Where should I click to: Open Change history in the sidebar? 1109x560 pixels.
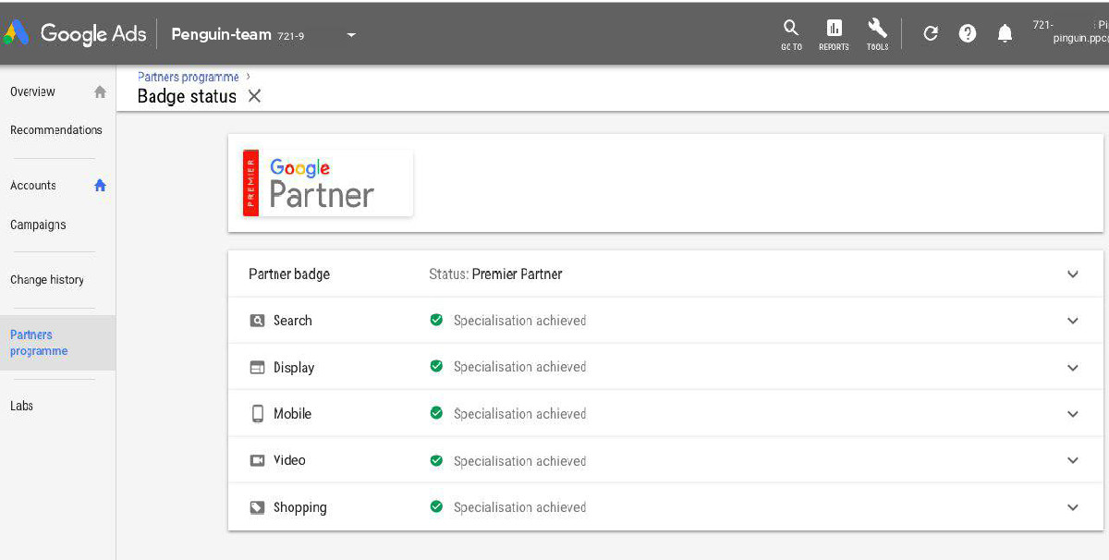[47, 280]
